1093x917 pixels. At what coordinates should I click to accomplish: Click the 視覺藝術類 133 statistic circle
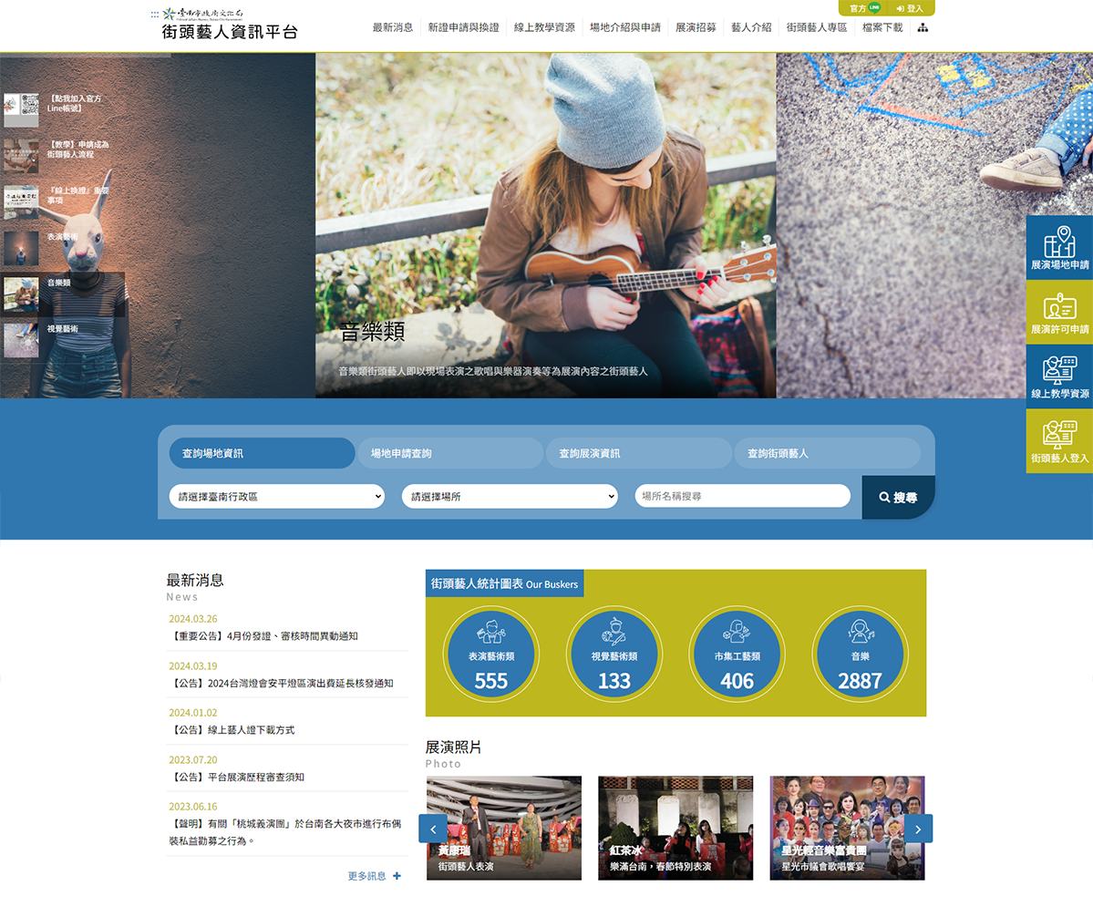[x=614, y=654]
